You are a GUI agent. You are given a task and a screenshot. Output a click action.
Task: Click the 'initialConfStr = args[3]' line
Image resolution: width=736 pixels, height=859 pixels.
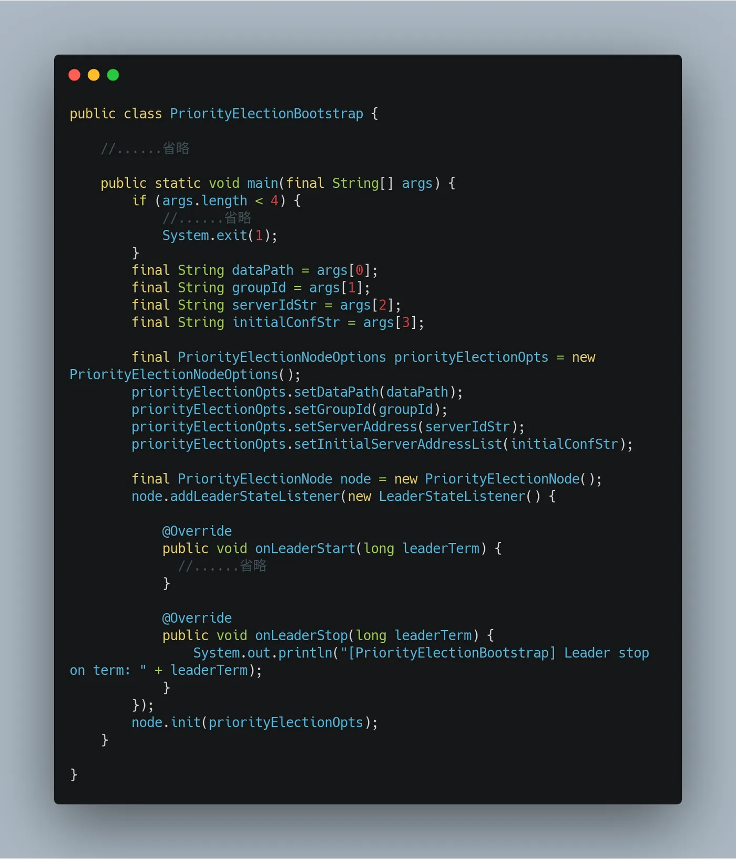point(278,322)
